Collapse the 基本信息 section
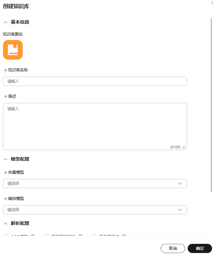 coord(6,22)
